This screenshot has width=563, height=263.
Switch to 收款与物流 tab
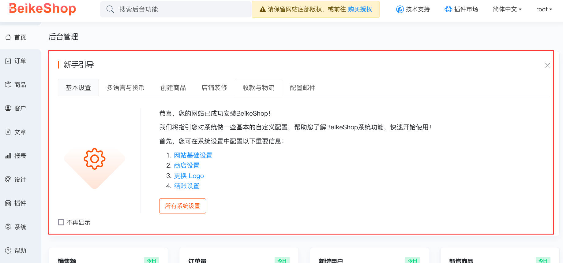click(259, 88)
